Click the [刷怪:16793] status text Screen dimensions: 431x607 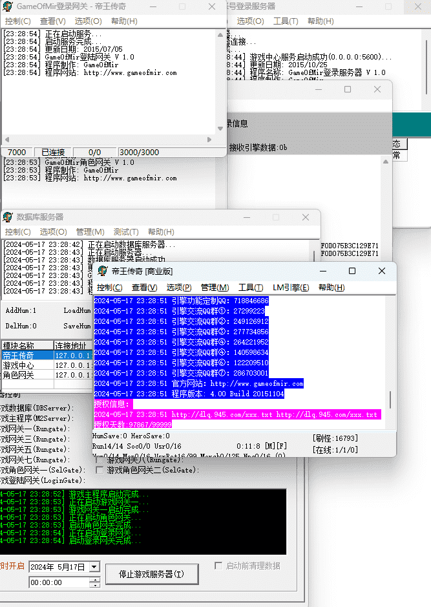tap(335, 438)
